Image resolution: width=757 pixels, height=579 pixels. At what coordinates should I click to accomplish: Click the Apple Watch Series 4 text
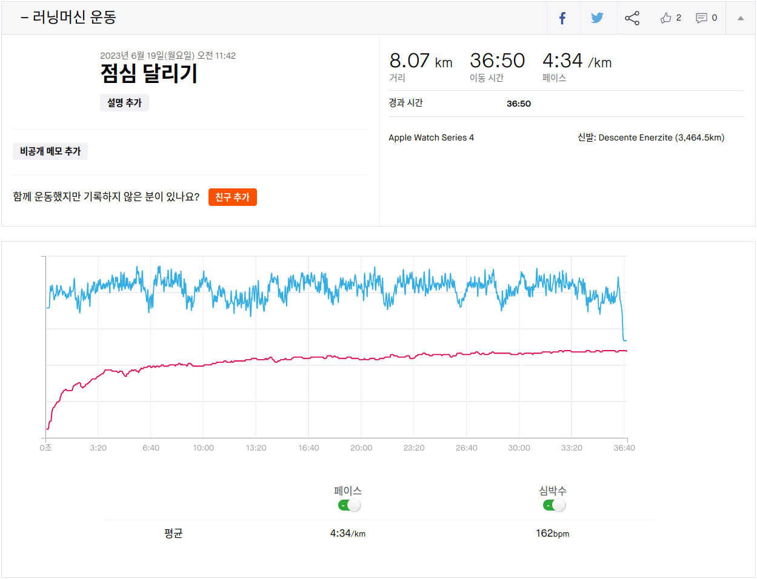(432, 137)
